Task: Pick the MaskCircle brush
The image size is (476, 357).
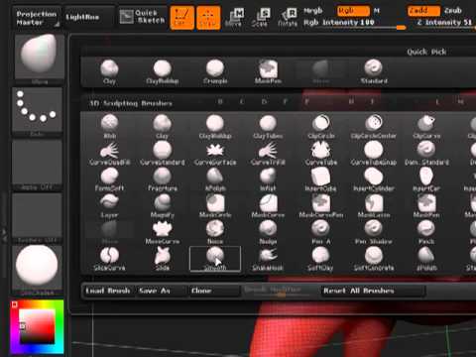Action: tap(215, 206)
